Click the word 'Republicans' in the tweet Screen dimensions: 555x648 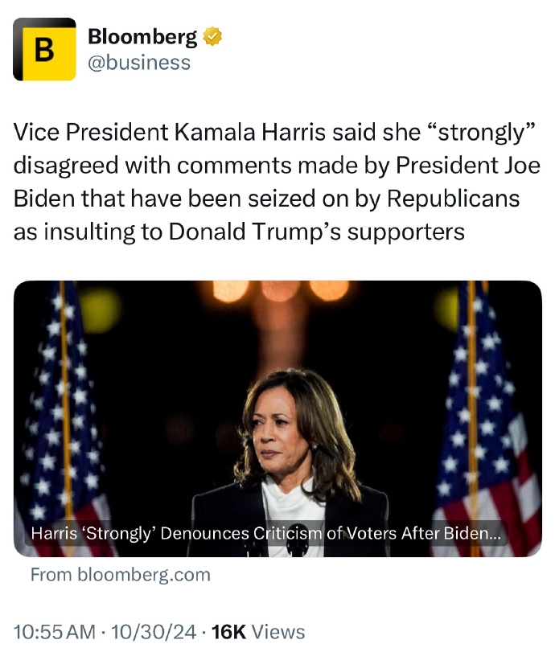click(454, 199)
